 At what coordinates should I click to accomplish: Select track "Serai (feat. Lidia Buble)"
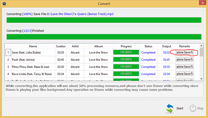[26, 53]
